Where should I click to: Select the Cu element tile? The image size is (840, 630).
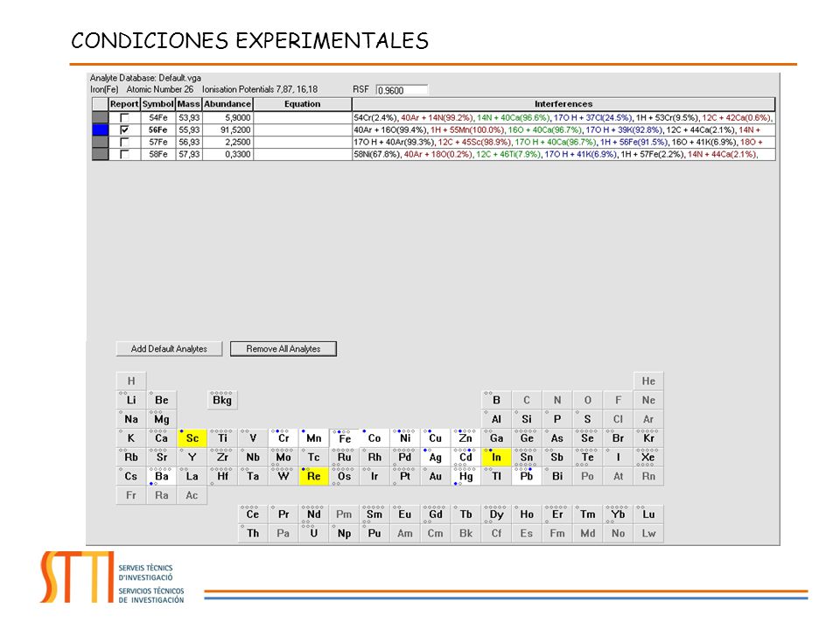(x=436, y=438)
